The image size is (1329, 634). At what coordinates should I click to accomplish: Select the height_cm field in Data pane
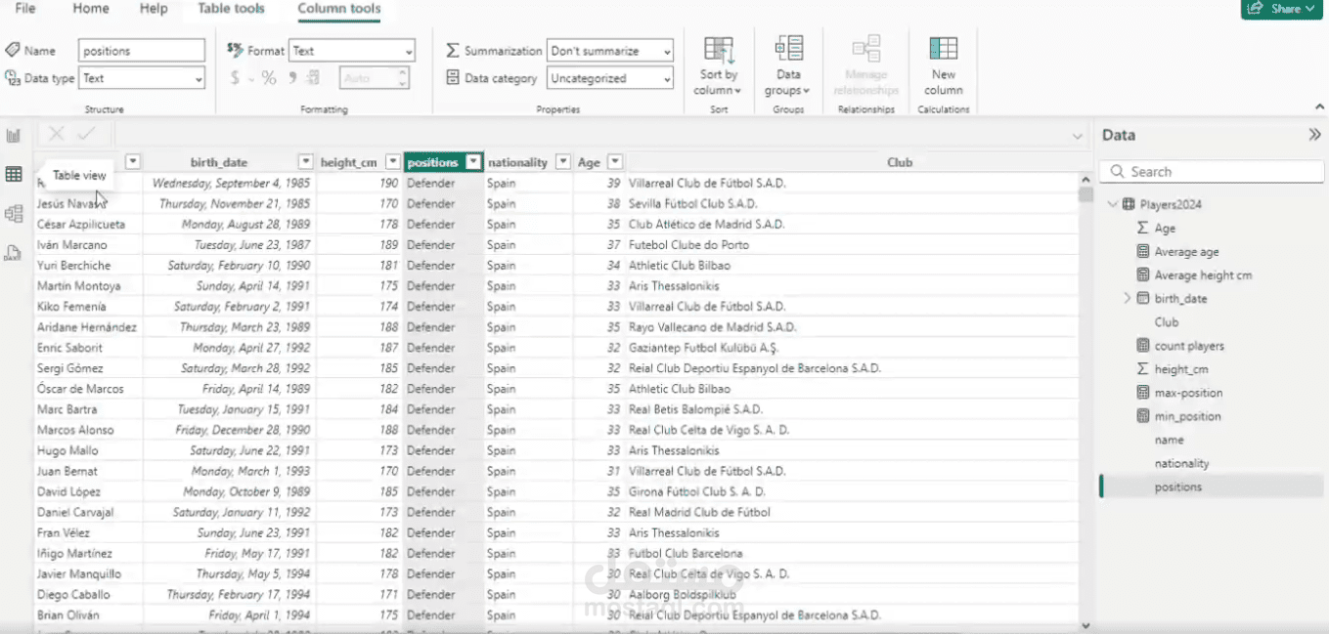coord(1181,368)
